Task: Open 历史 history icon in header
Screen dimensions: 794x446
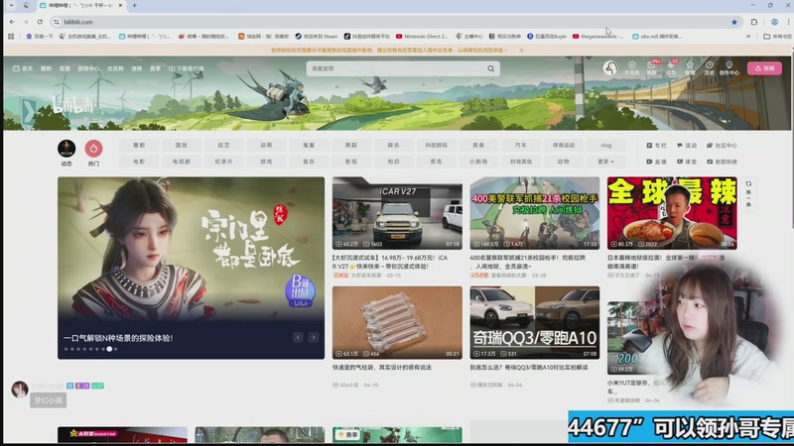Action: point(710,68)
